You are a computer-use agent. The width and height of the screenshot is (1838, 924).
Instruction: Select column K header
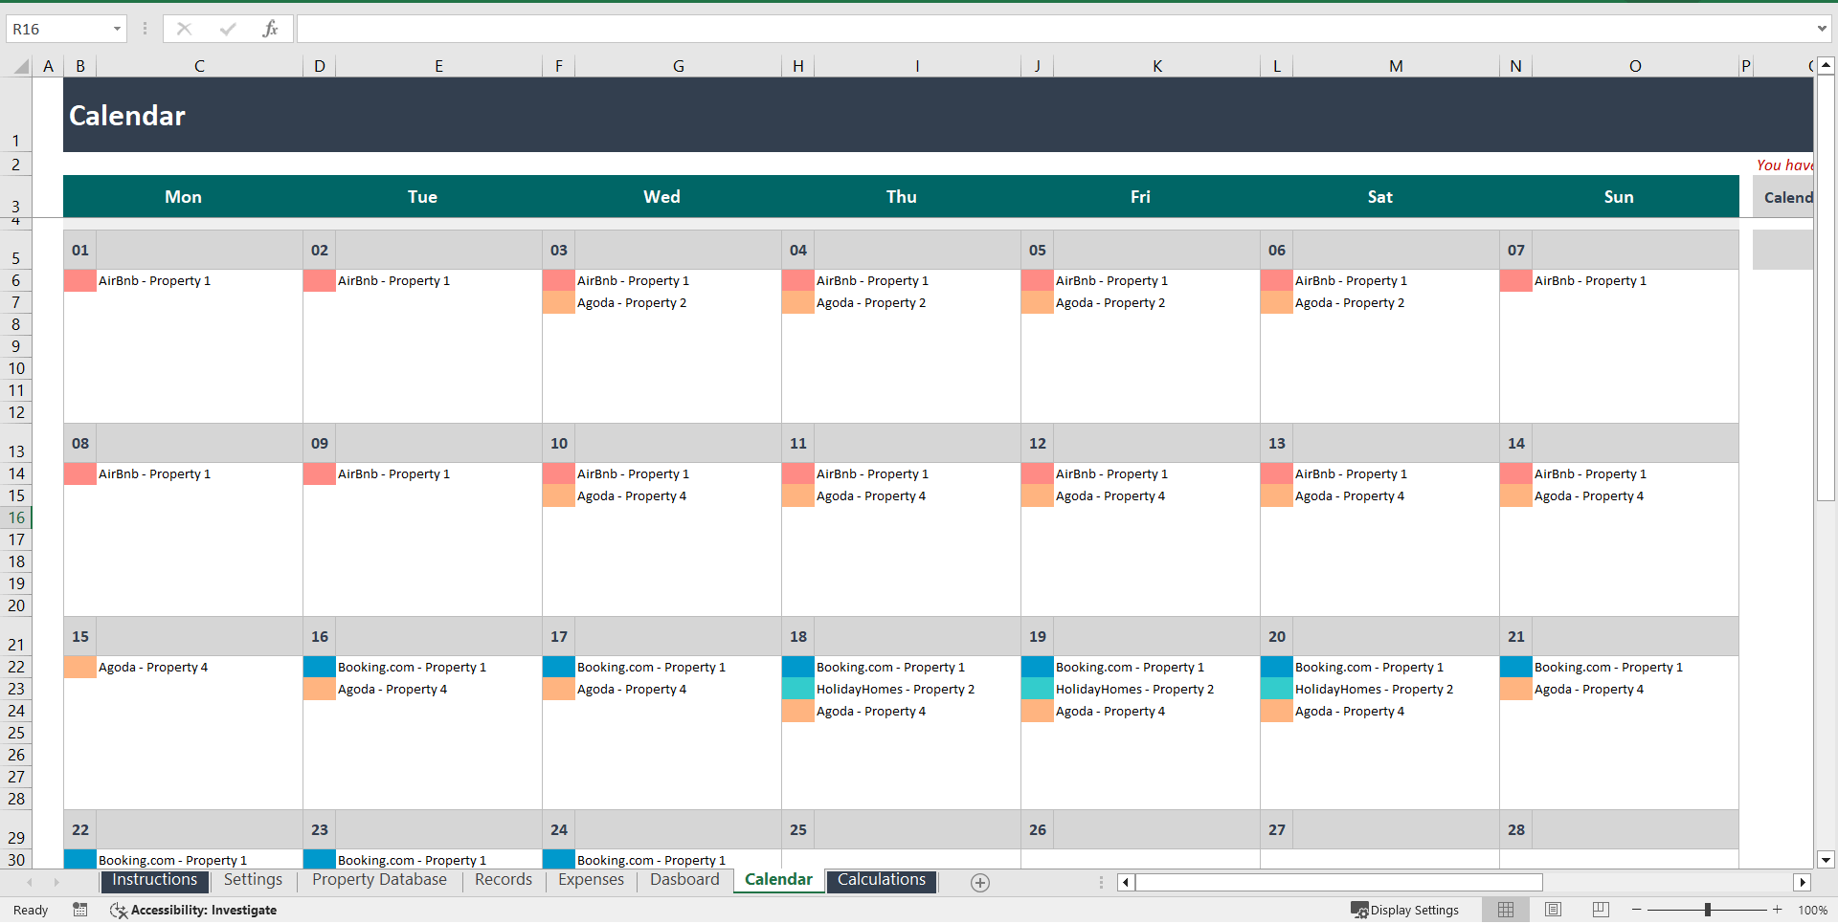(1156, 66)
